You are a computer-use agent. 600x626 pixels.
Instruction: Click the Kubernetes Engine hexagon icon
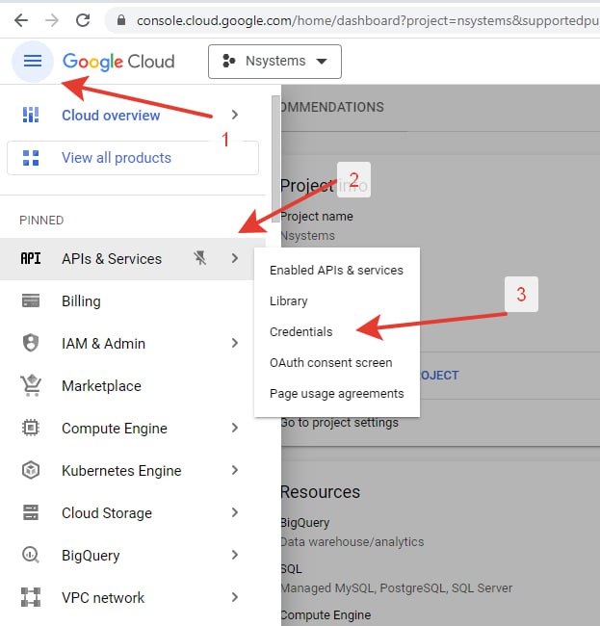31,470
